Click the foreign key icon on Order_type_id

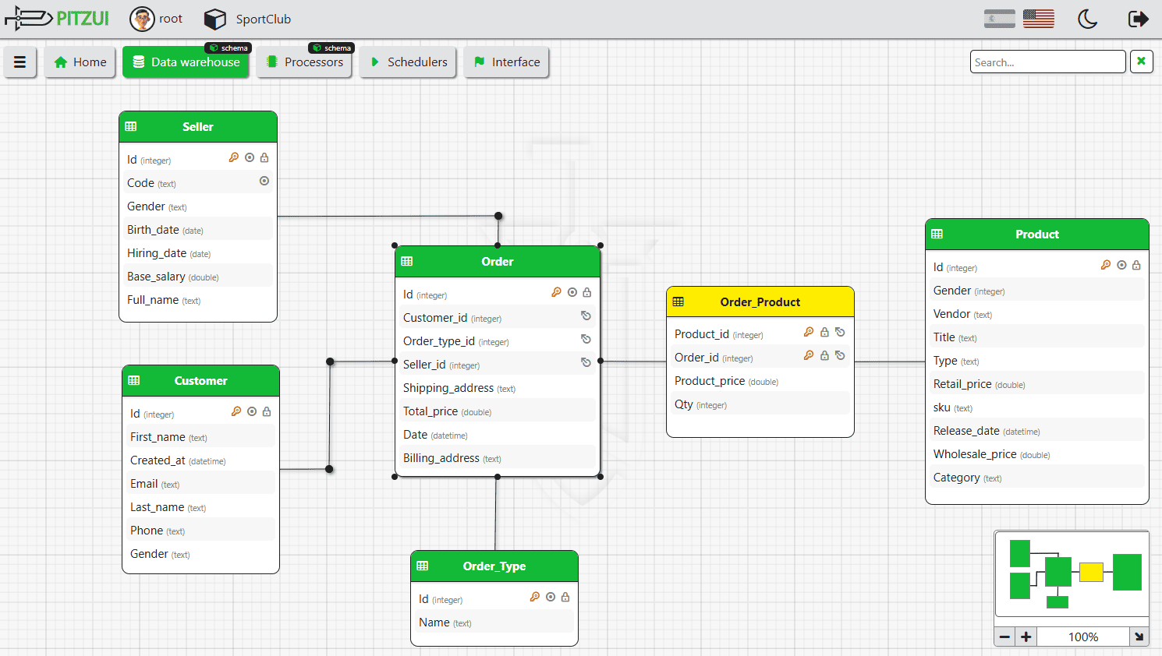[x=586, y=339]
